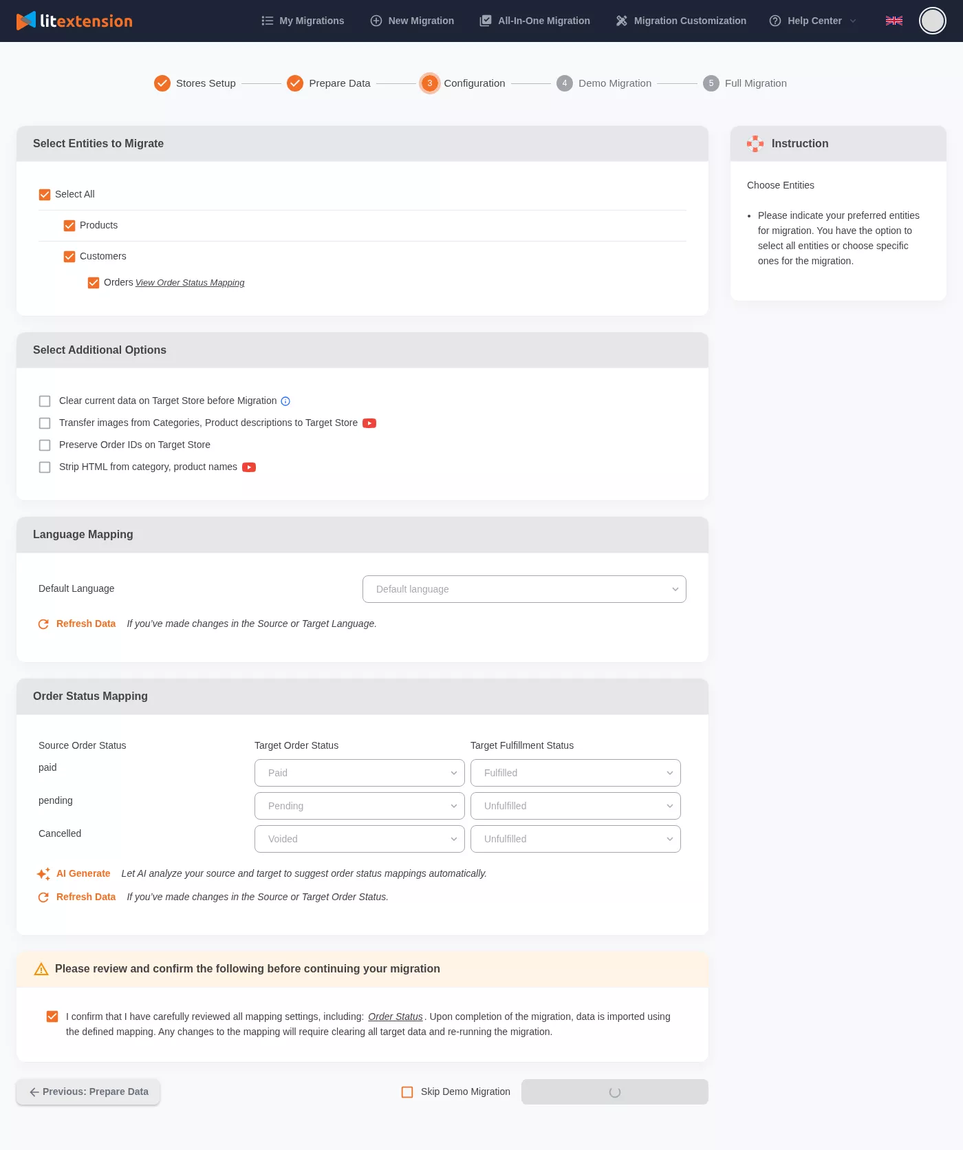The width and height of the screenshot is (963, 1150).
Task: Open the user profile avatar
Action: (x=932, y=21)
